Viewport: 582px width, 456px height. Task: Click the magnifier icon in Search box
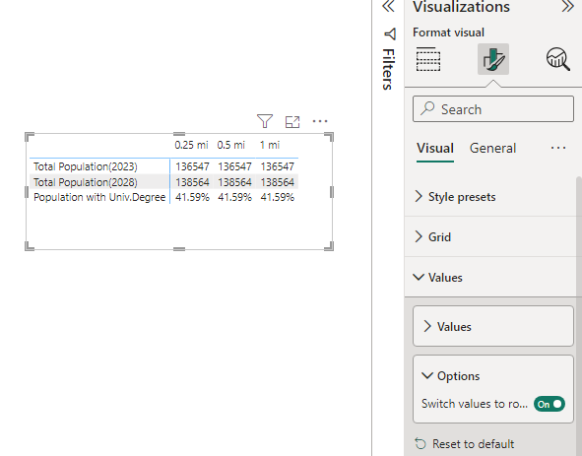427,108
